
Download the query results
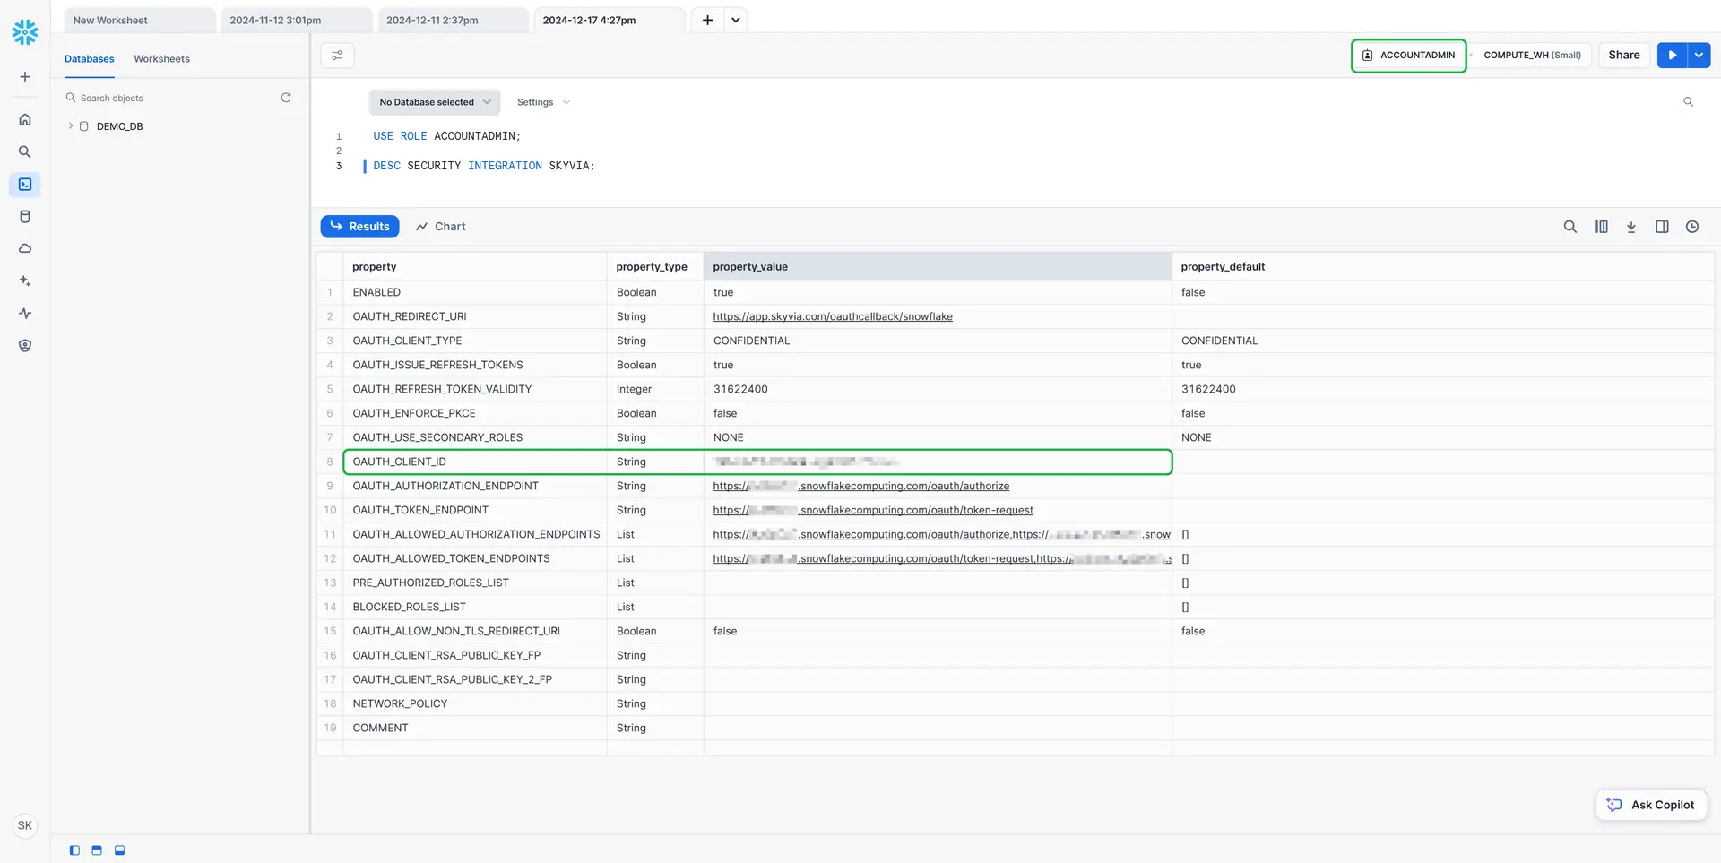coord(1631,227)
